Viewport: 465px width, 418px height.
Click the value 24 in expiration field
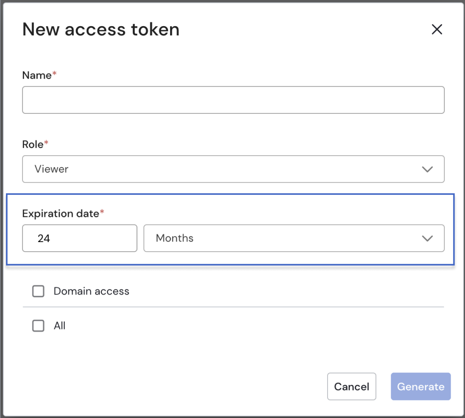pos(44,238)
